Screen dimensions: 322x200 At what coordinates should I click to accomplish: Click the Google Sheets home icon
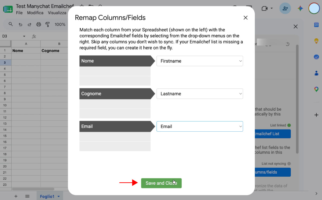click(8, 9)
